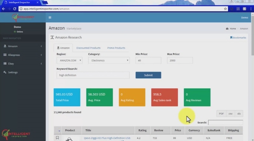Click the Ebay list icon in sidebar
This screenshot has height=141, width=254.
pyautogui.click(x=5, y=63)
